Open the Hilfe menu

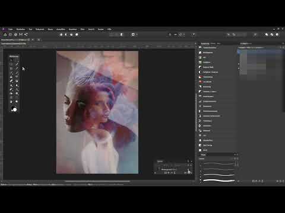pos(109,30)
